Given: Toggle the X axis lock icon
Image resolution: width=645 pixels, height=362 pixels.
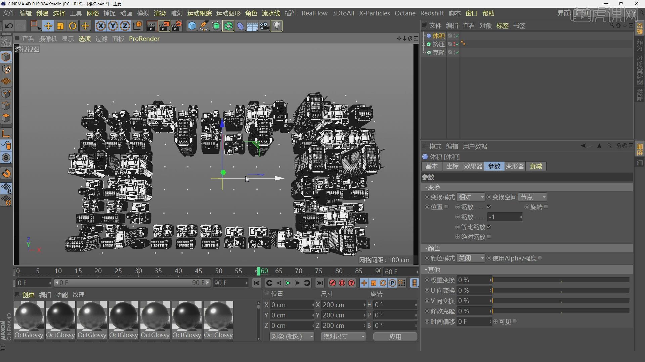Looking at the screenshot, I should pos(100,26).
